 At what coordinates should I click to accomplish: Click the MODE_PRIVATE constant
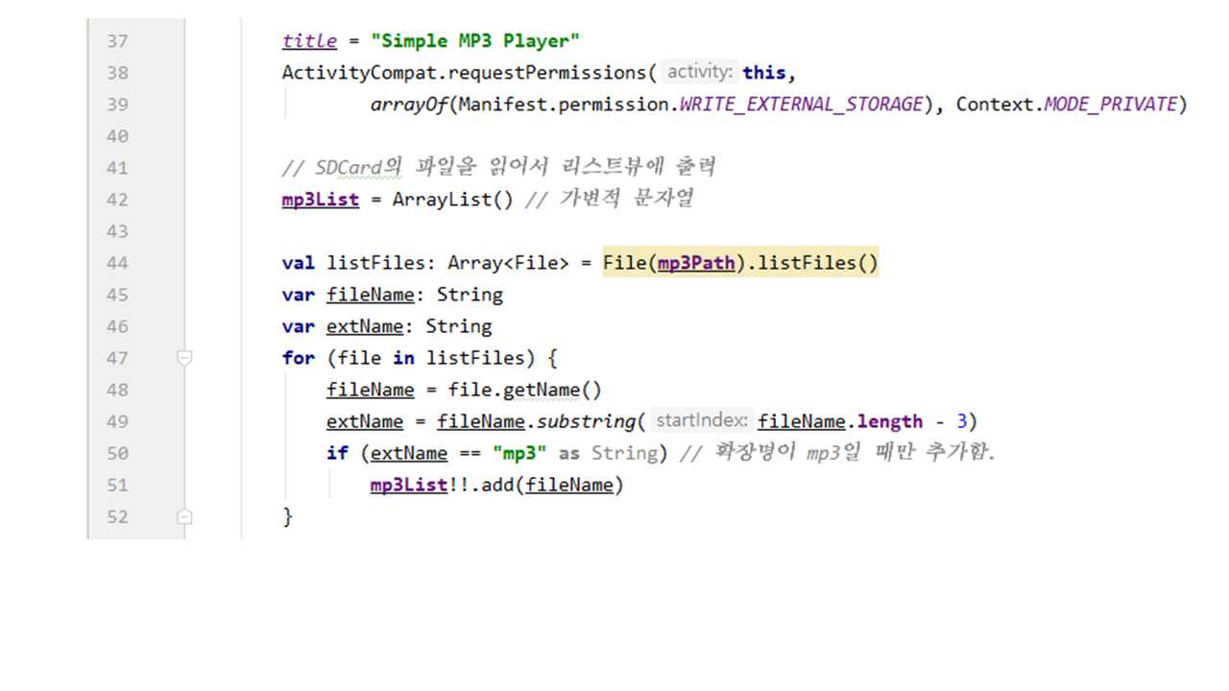coord(1110,105)
